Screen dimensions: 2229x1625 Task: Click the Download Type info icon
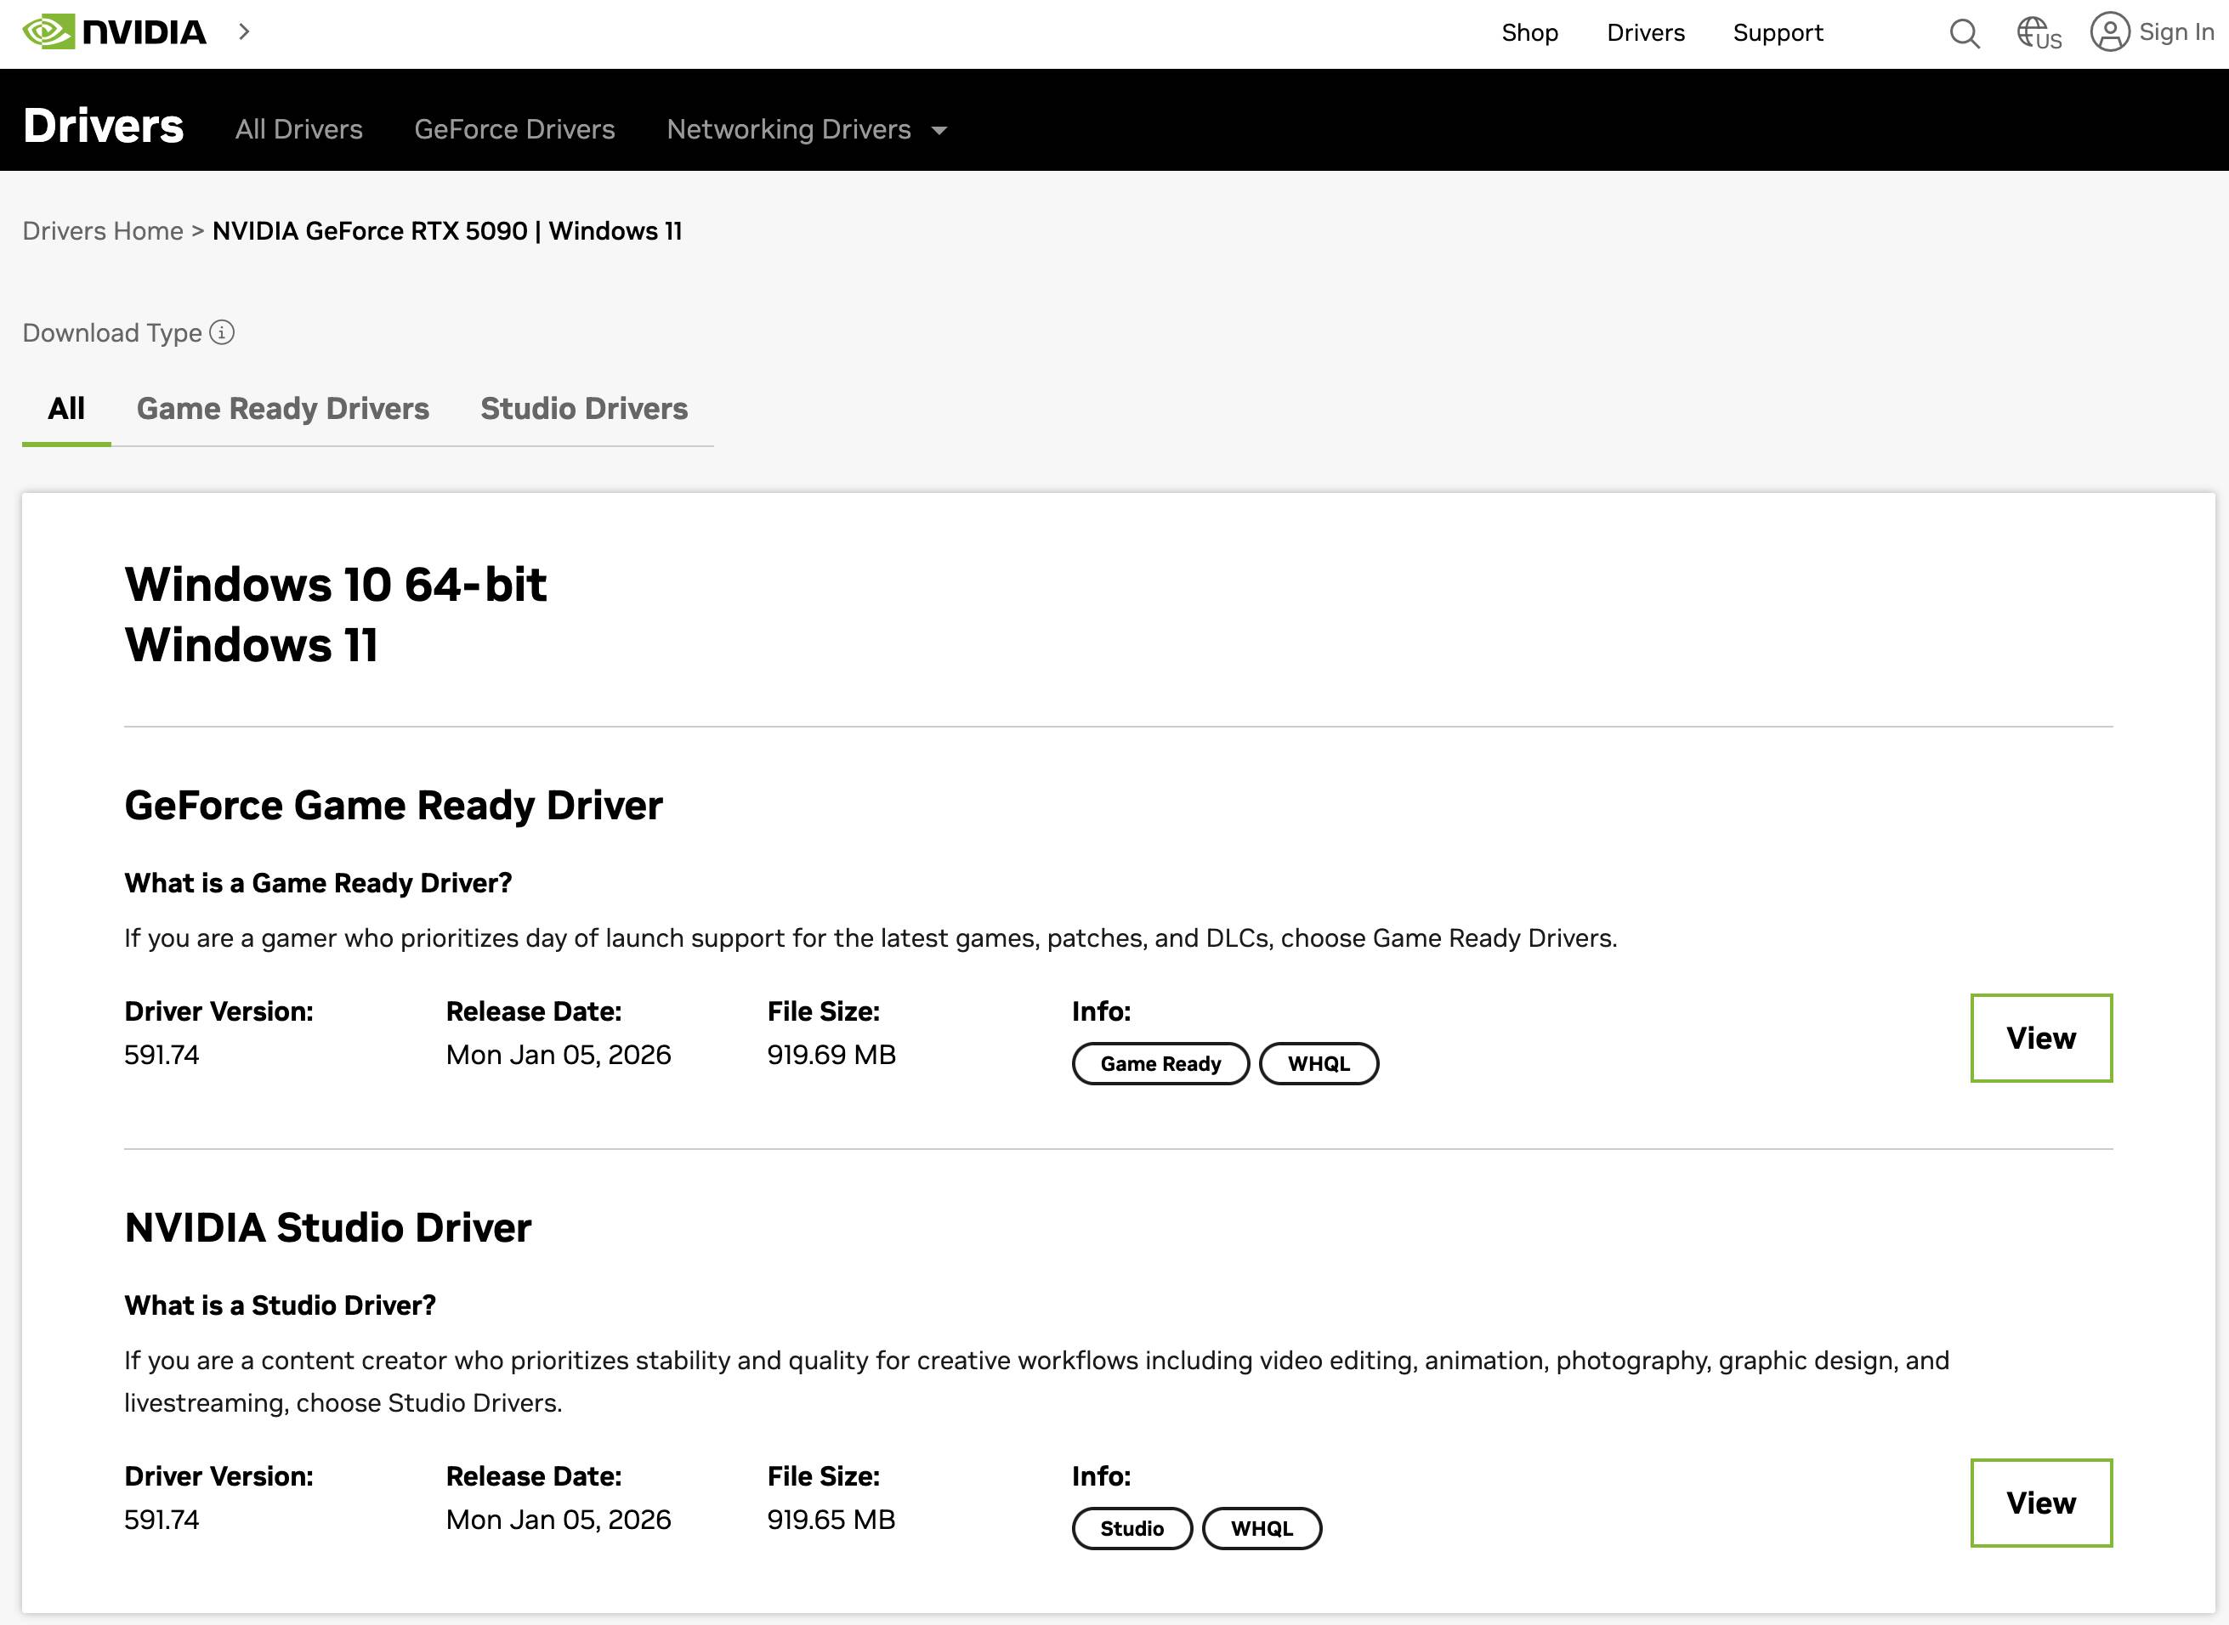(223, 332)
